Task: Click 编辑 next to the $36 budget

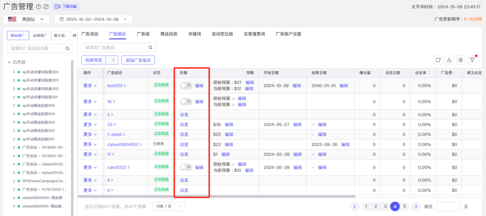Action: (229, 125)
